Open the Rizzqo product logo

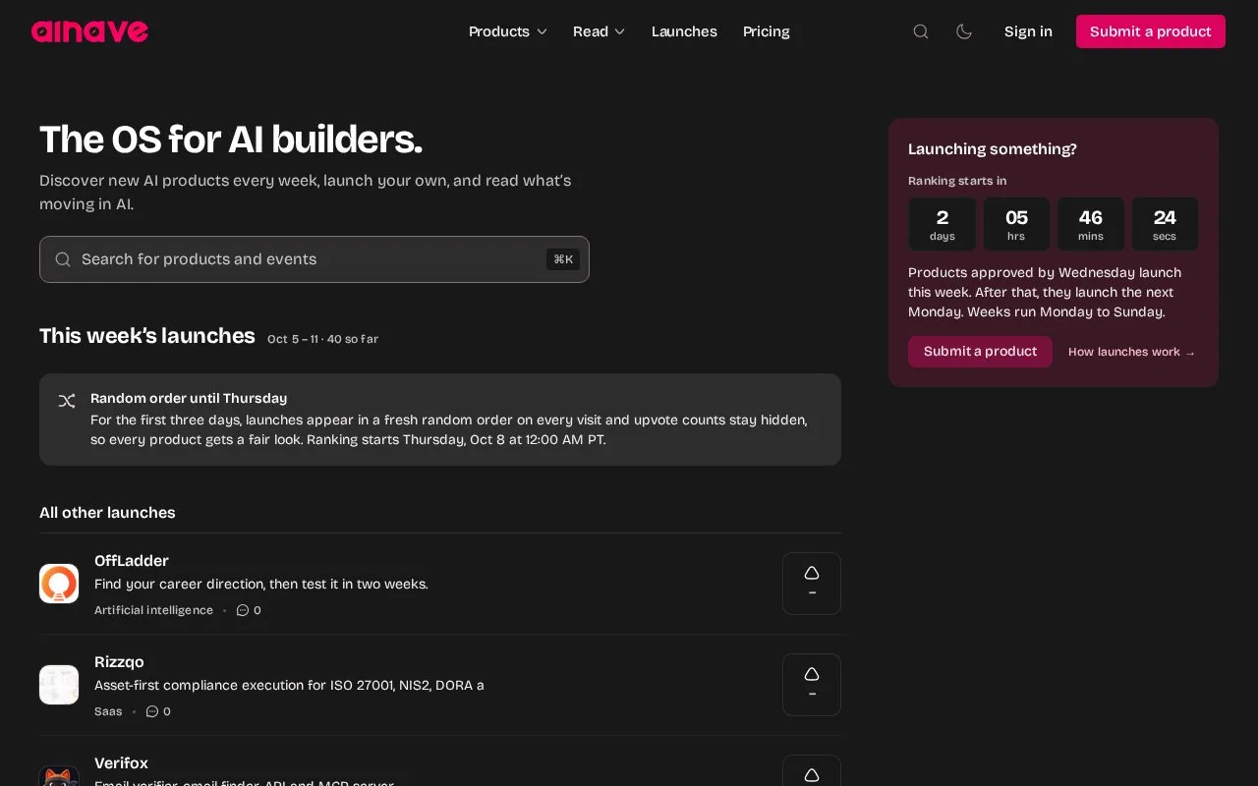pyautogui.click(x=59, y=685)
